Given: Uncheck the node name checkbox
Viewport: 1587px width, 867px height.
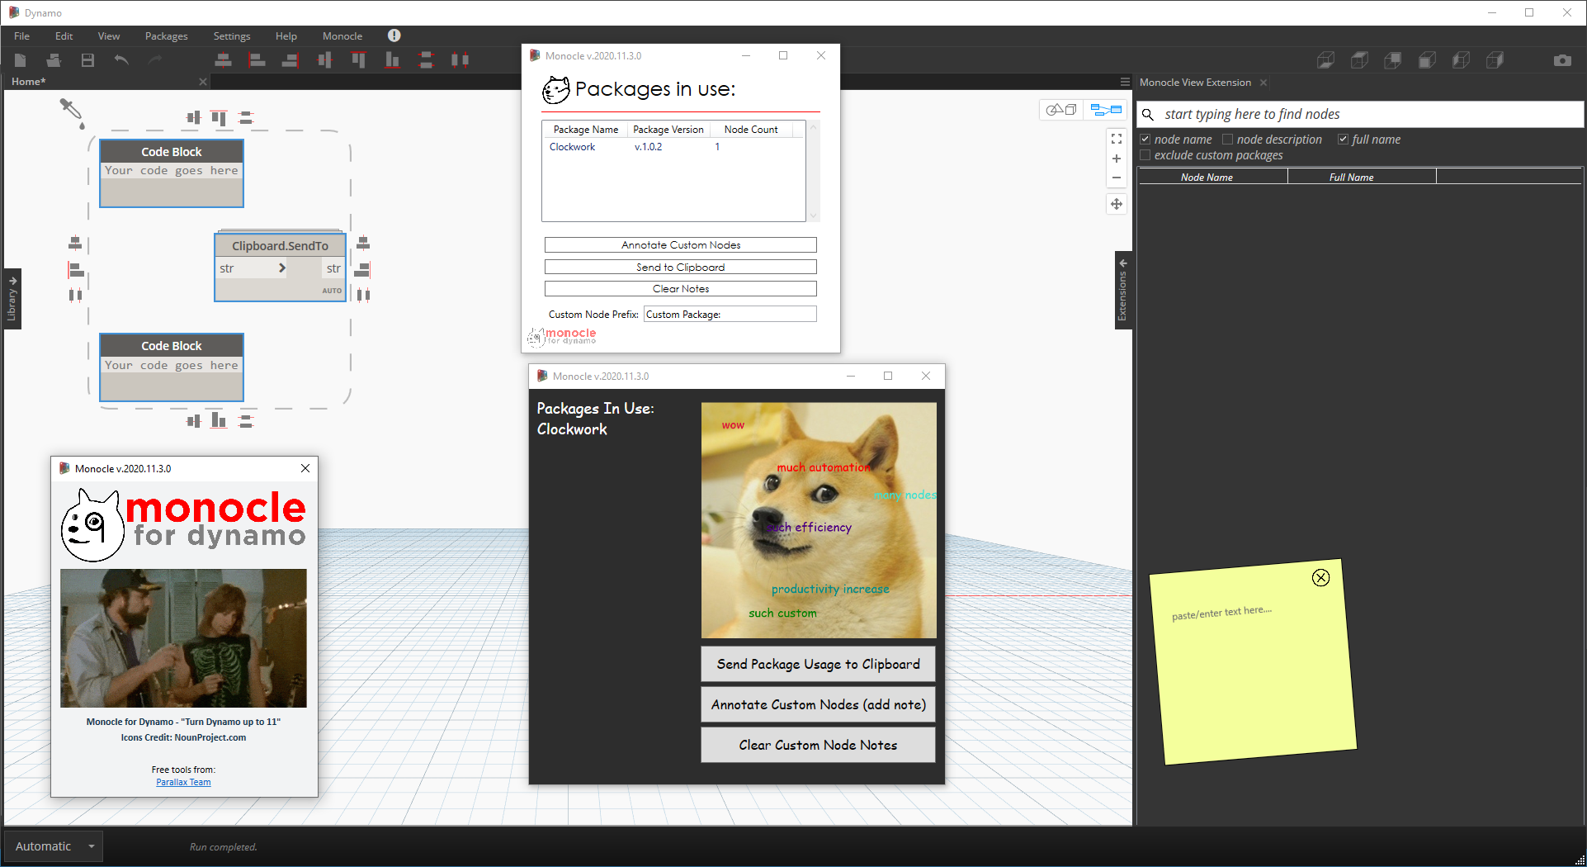Looking at the screenshot, I should [x=1145, y=140].
